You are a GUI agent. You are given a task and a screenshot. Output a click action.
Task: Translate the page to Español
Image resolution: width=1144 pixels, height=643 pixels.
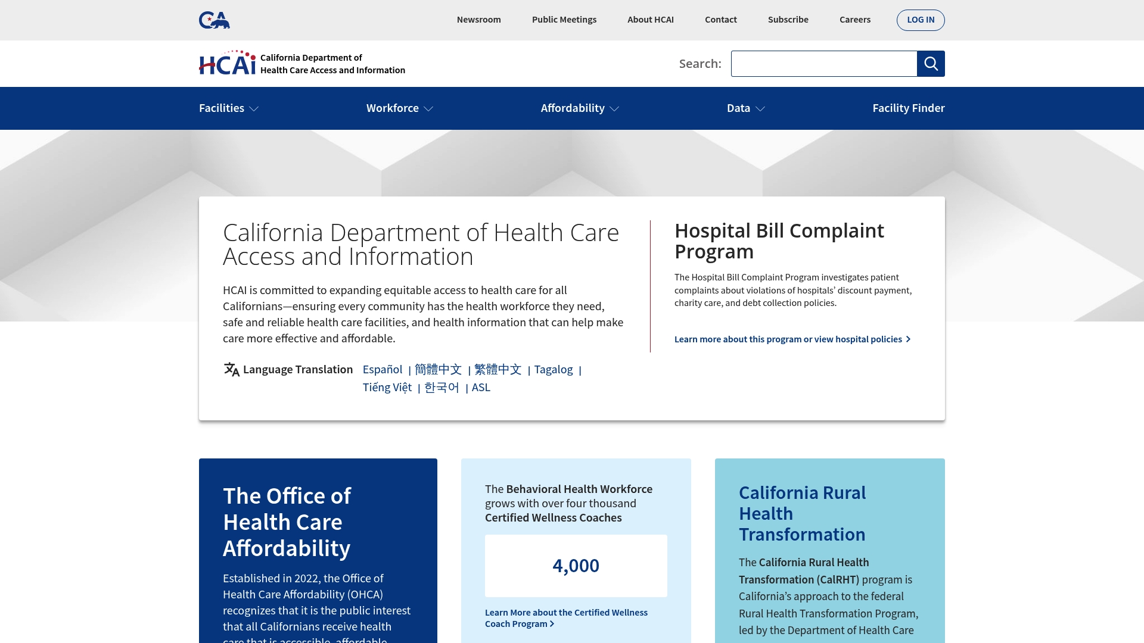pos(383,370)
